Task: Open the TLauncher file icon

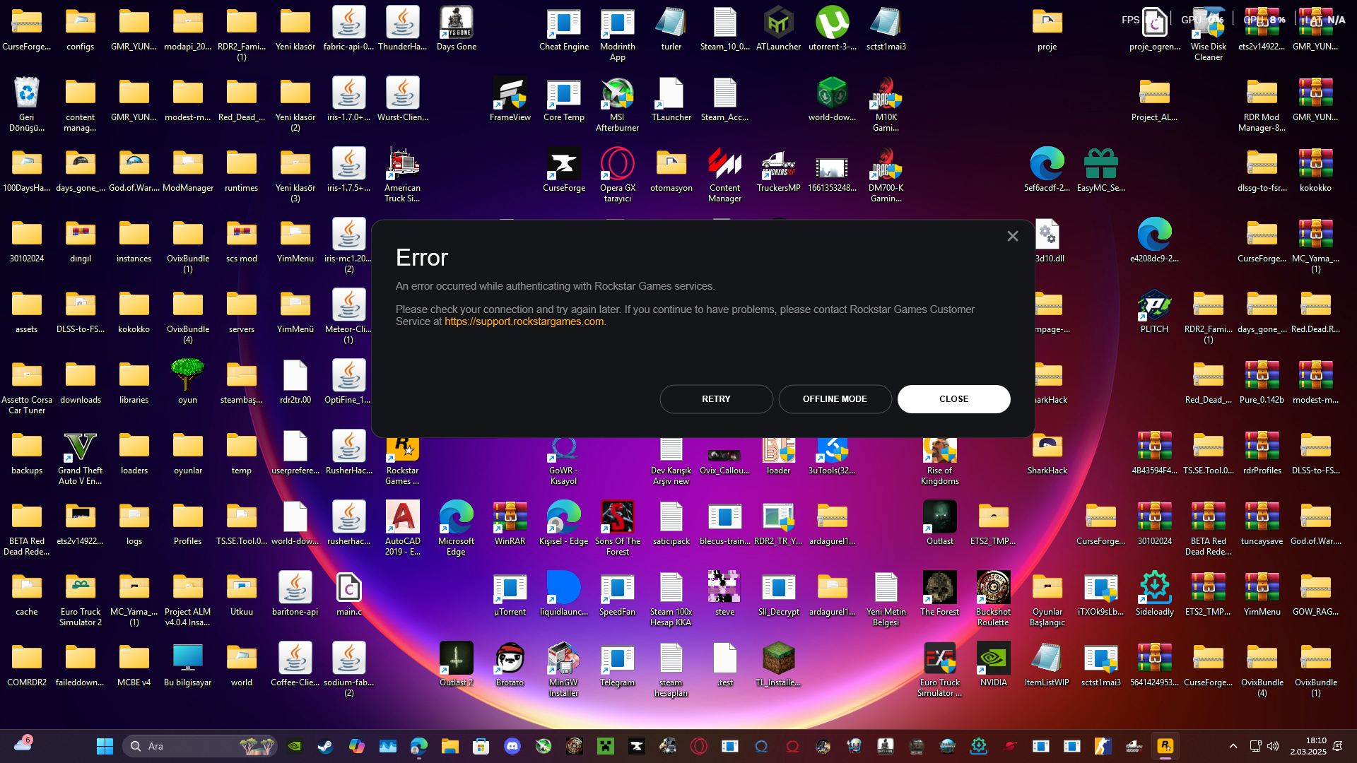Action: click(671, 100)
